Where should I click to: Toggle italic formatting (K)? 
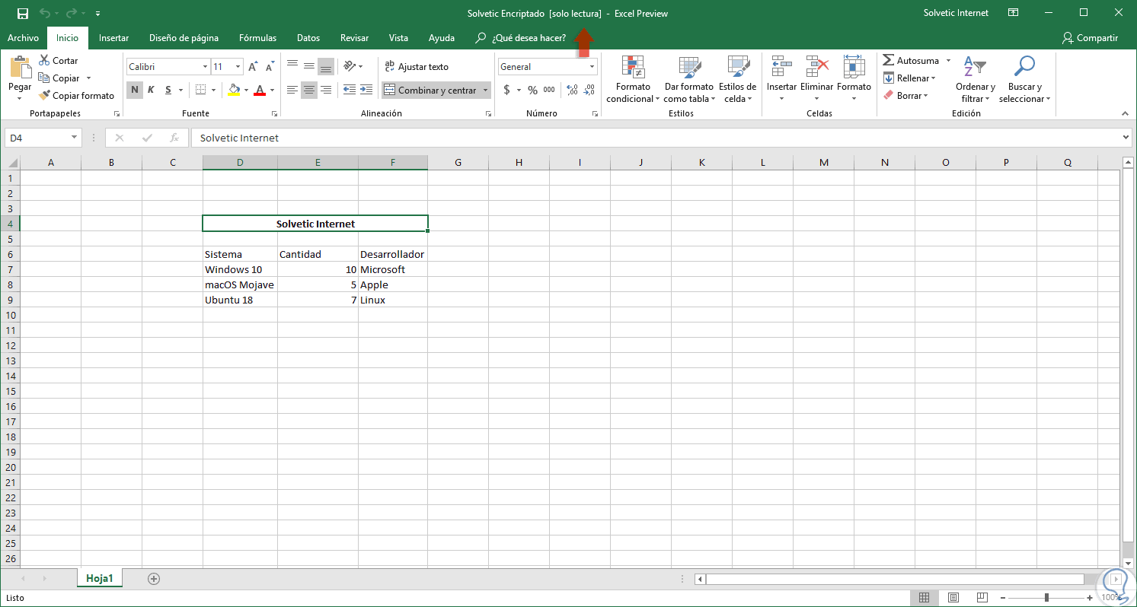(x=151, y=90)
